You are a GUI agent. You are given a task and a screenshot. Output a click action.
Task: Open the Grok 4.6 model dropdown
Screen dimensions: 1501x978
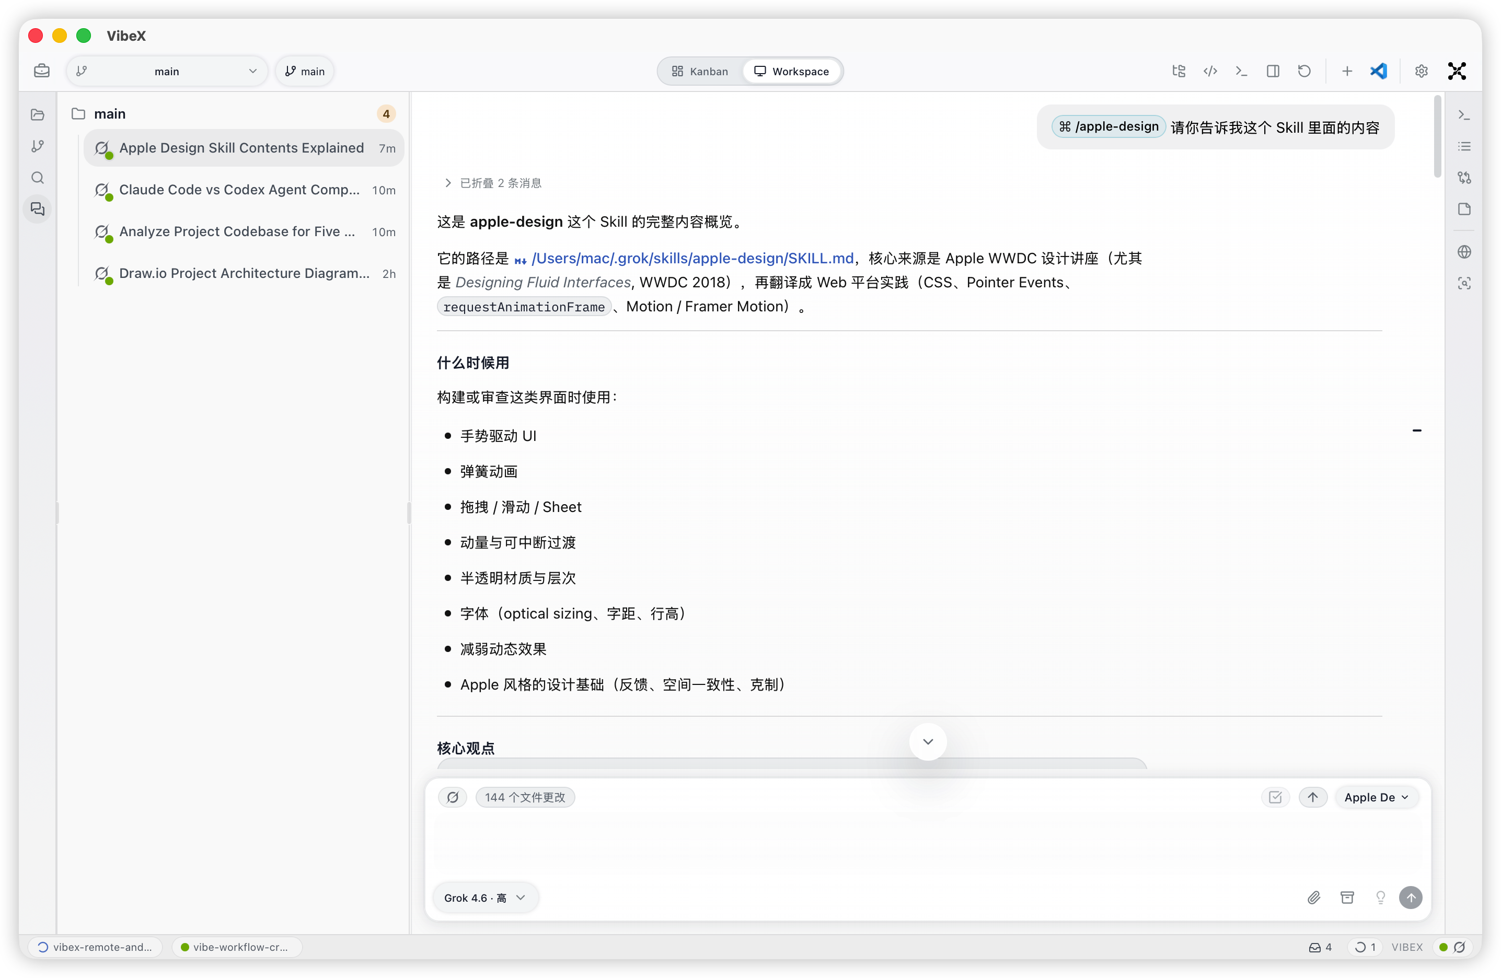(484, 898)
